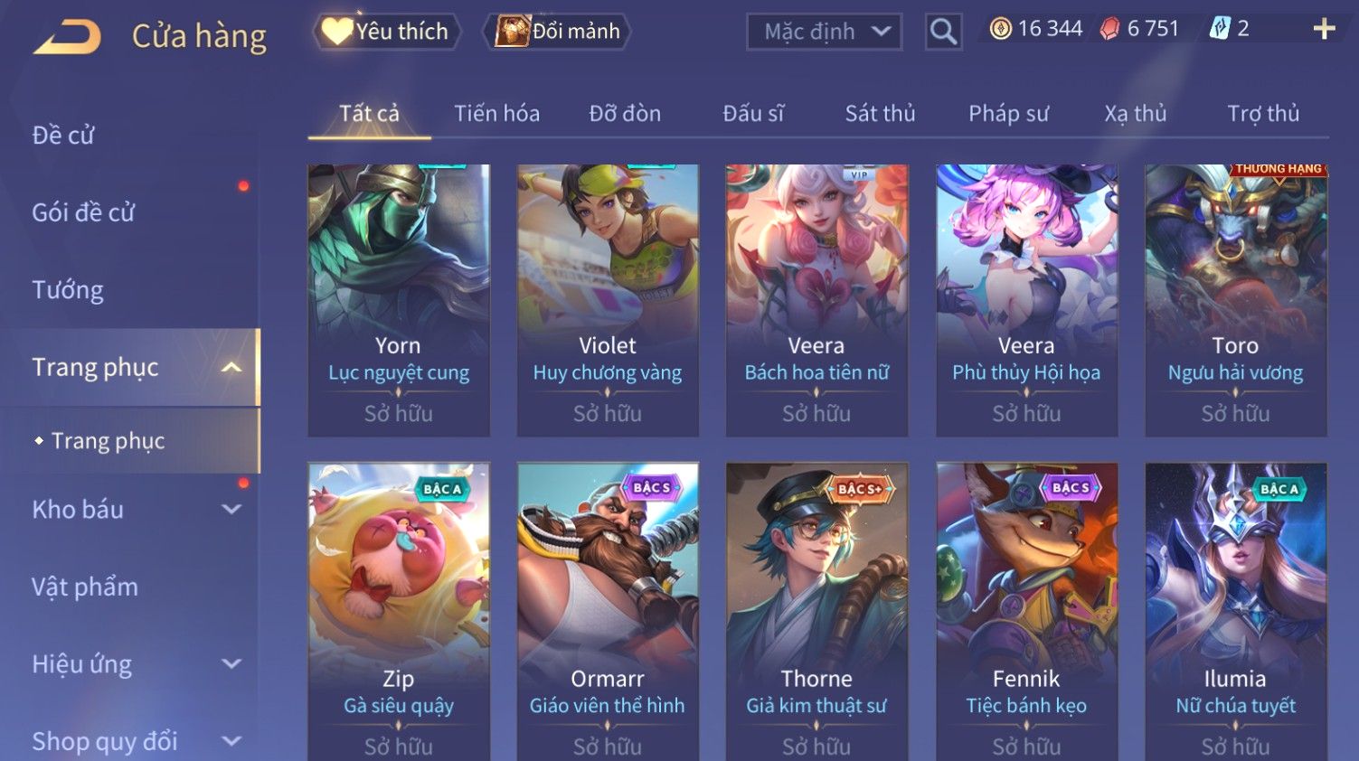The width and height of the screenshot is (1359, 761).
Task: Tap the blue voucher ticket icon
Action: 1220,29
